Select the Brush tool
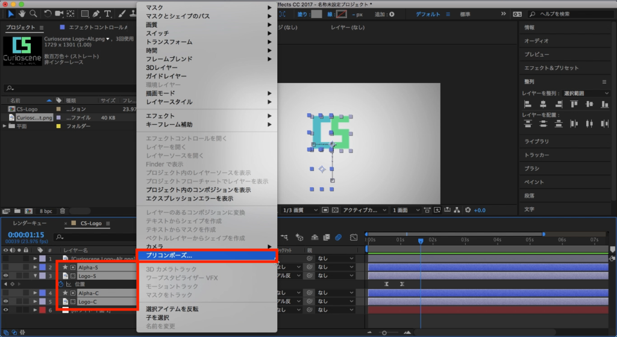The width and height of the screenshot is (617, 337). [x=122, y=14]
